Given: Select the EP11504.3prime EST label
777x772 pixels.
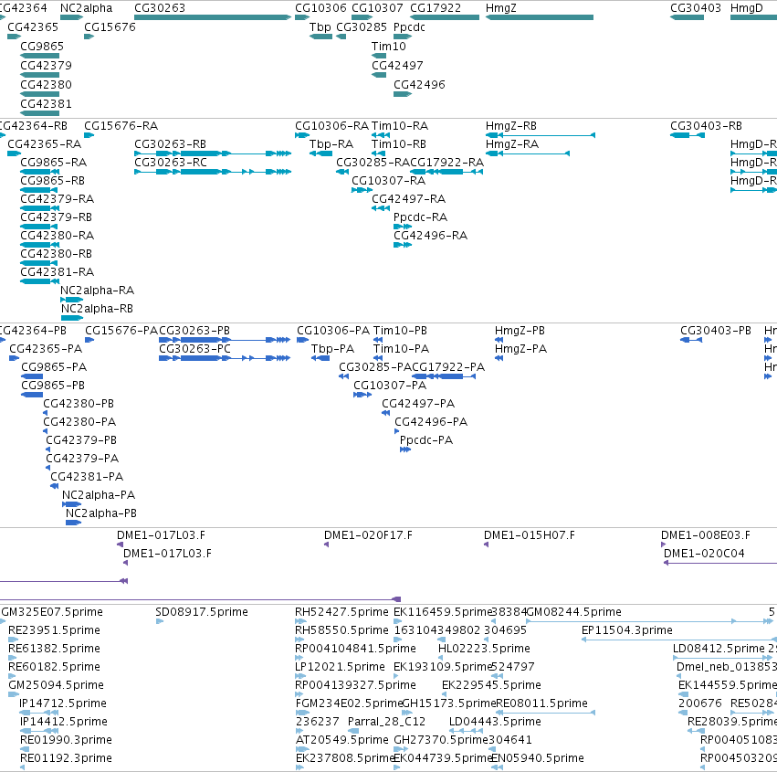Looking at the screenshot, I should point(627,630).
